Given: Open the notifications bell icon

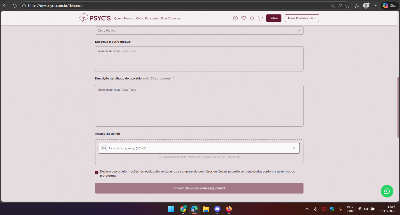Looking at the screenshot, I should 252,18.
